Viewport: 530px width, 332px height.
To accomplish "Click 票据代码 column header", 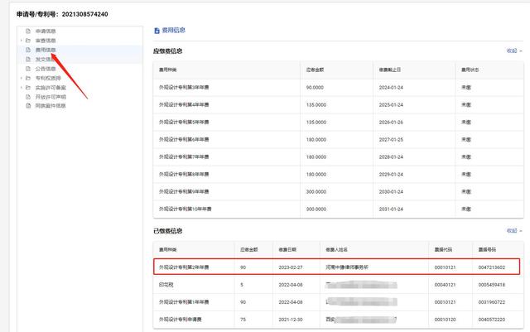I will pyautogui.click(x=443, y=250).
